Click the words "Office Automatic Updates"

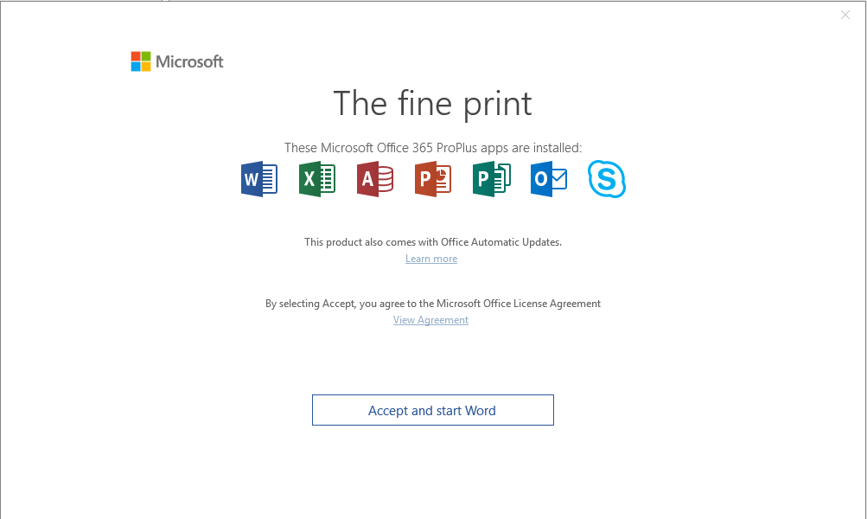[x=500, y=242]
